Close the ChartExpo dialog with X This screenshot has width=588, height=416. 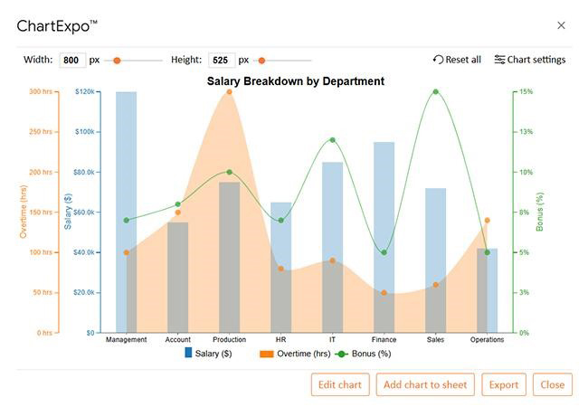pos(561,25)
